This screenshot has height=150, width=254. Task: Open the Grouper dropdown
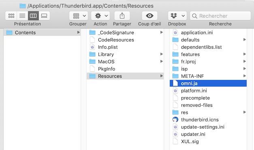[x=79, y=16]
